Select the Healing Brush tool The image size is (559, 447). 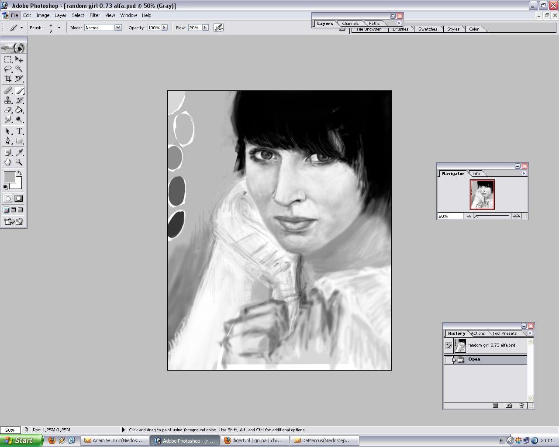(x=8, y=91)
